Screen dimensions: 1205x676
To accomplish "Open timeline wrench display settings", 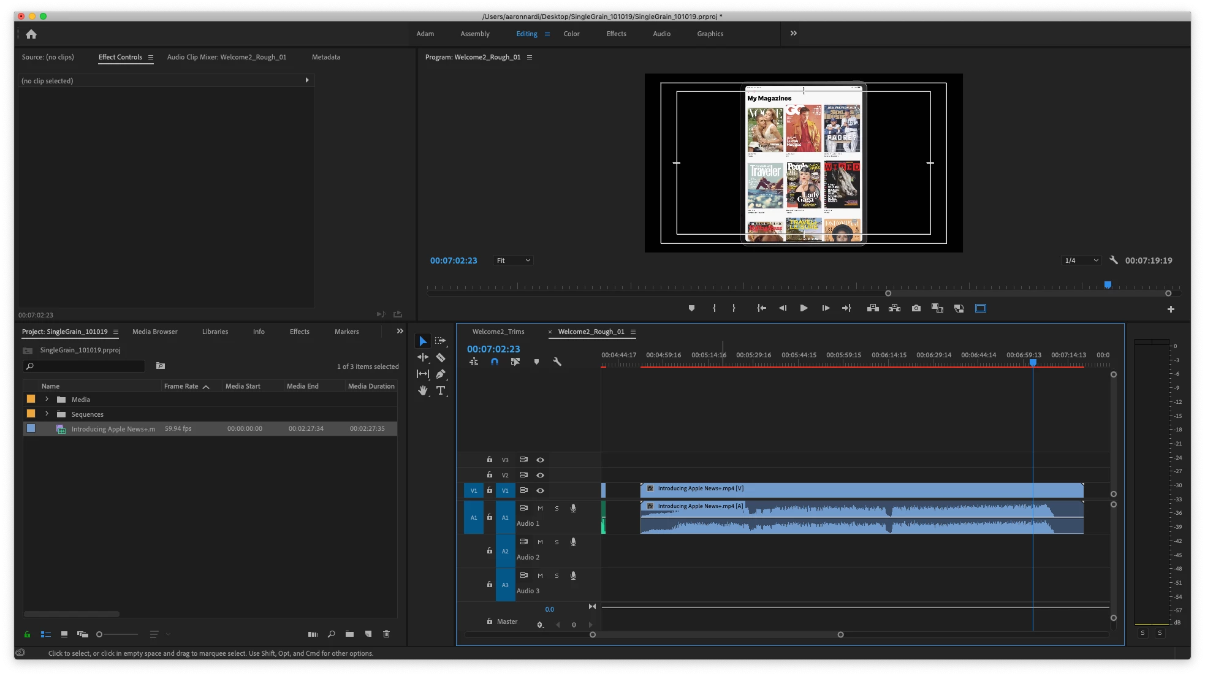I will (x=557, y=362).
